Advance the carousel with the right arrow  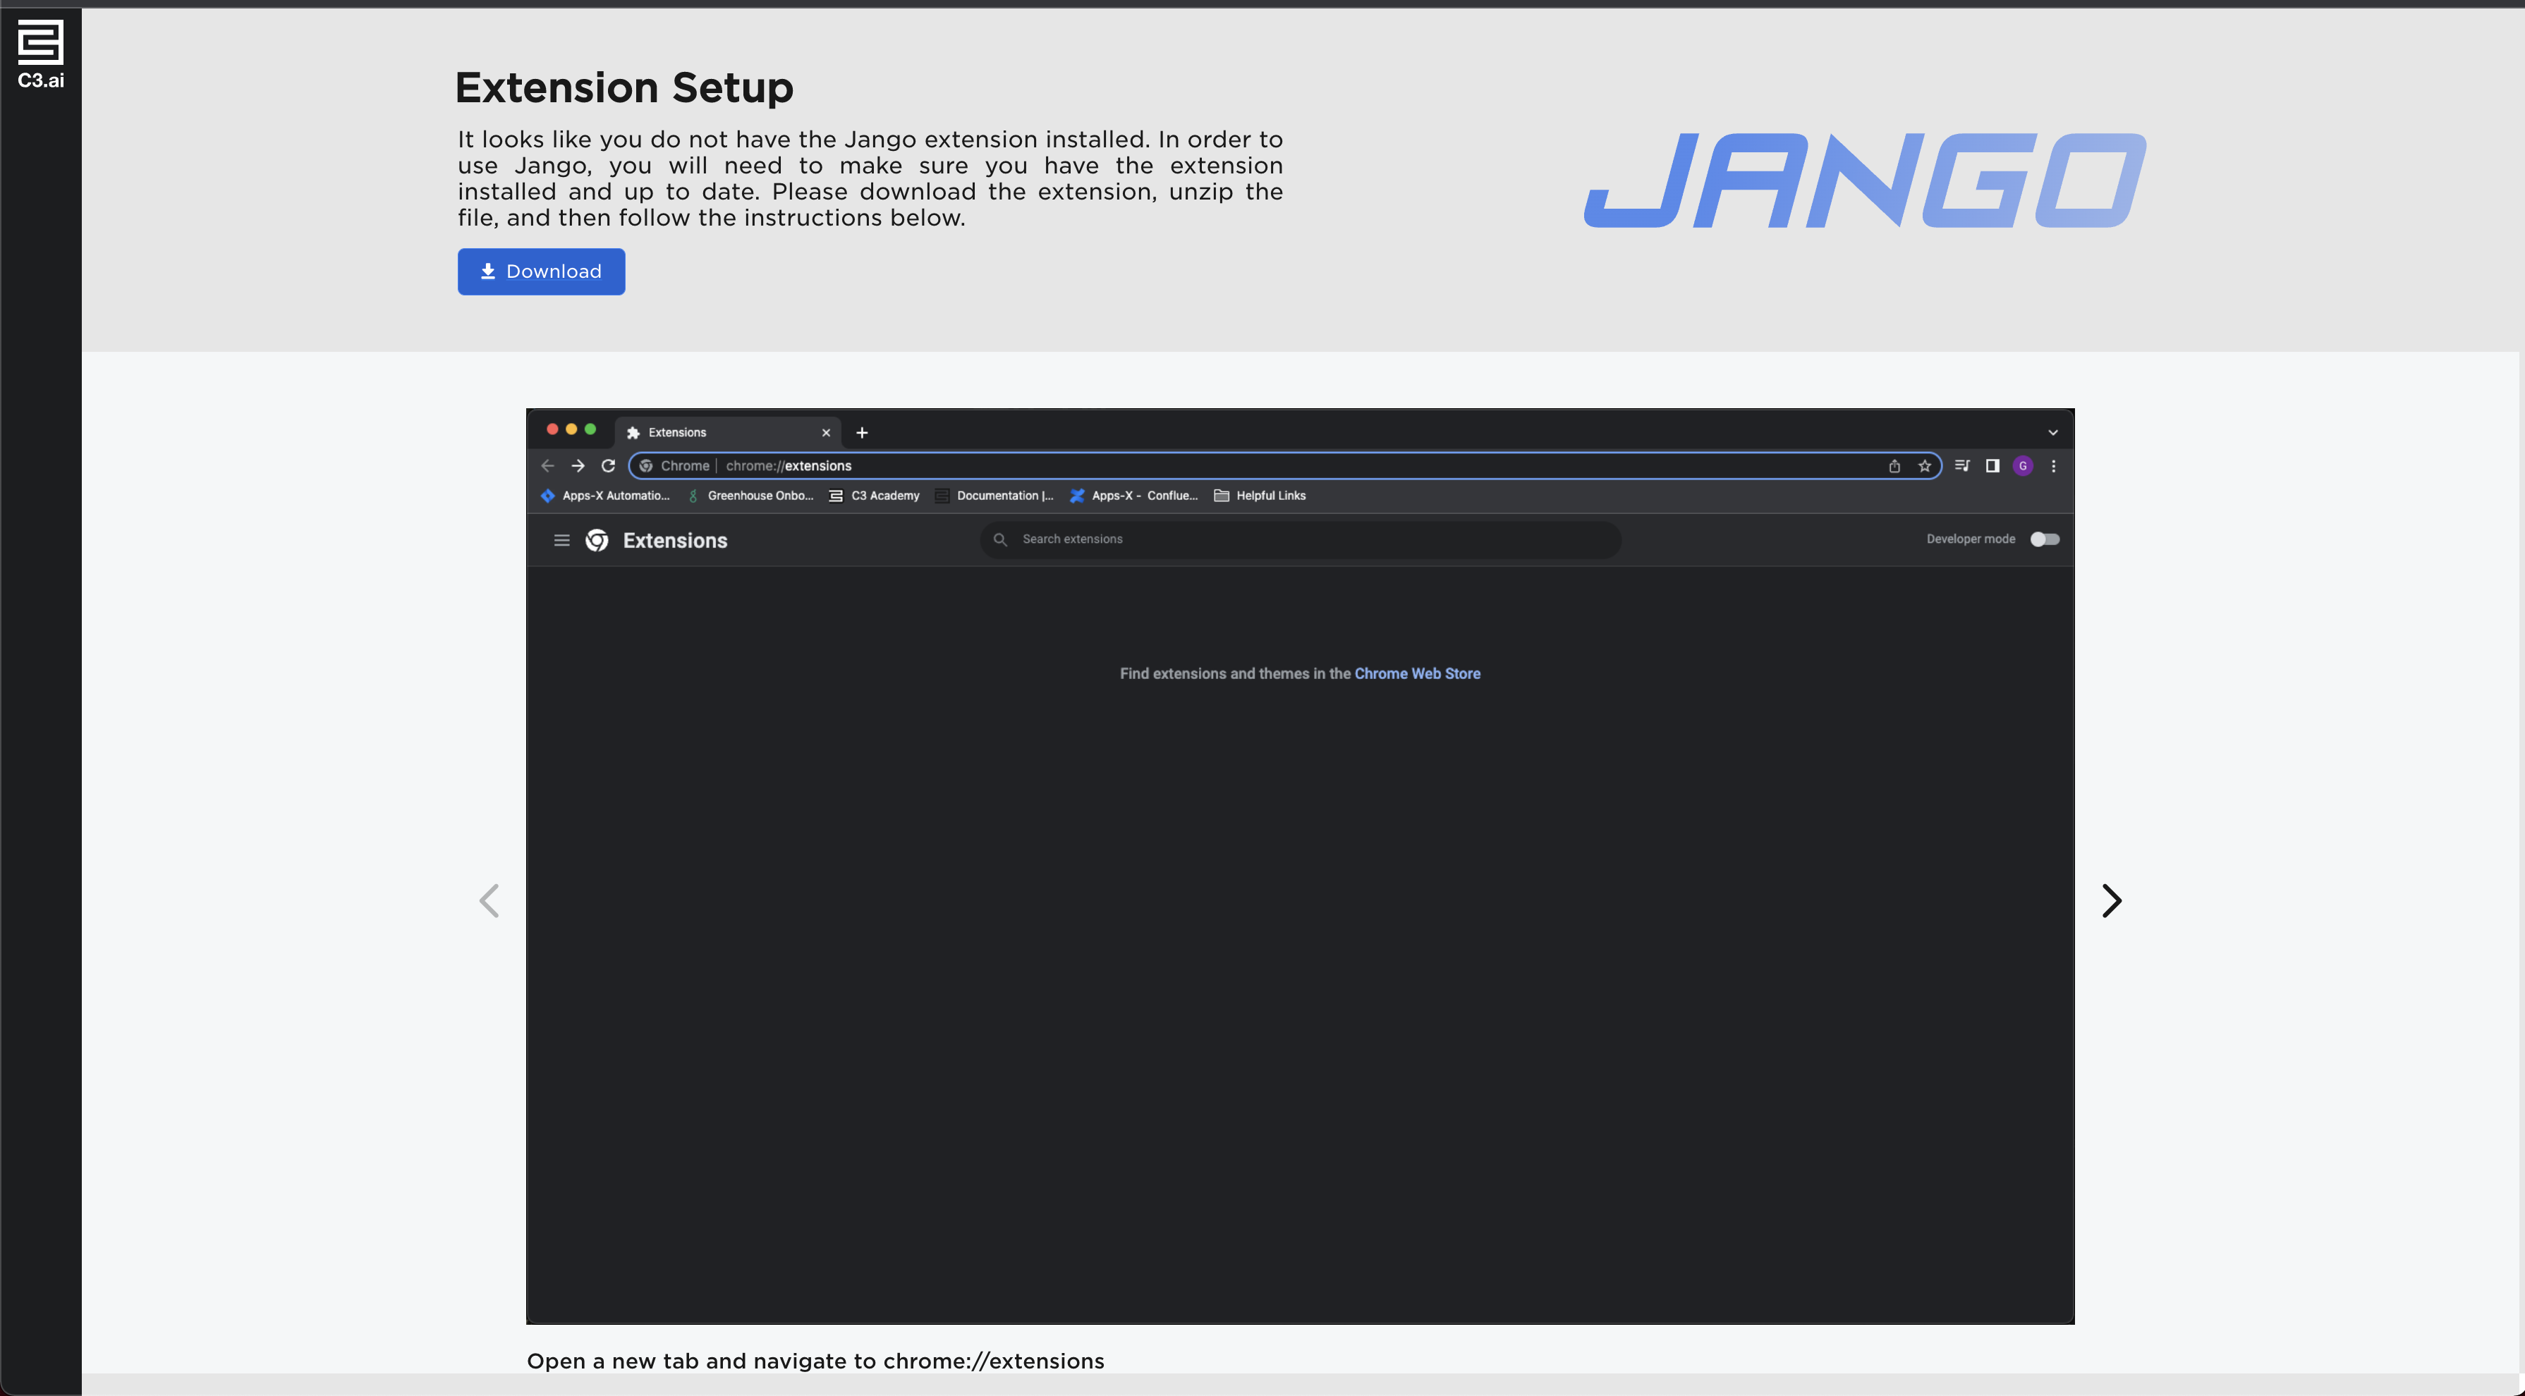[2112, 900]
